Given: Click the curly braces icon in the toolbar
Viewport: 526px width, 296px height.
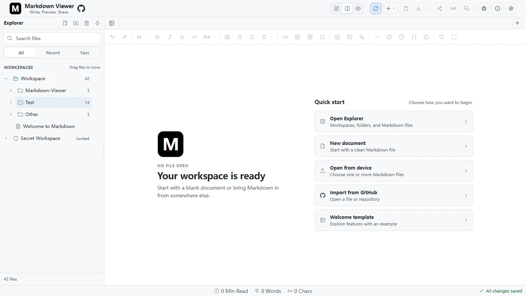Looking at the screenshot, I should pyautogui.click(x=414, y=37).
